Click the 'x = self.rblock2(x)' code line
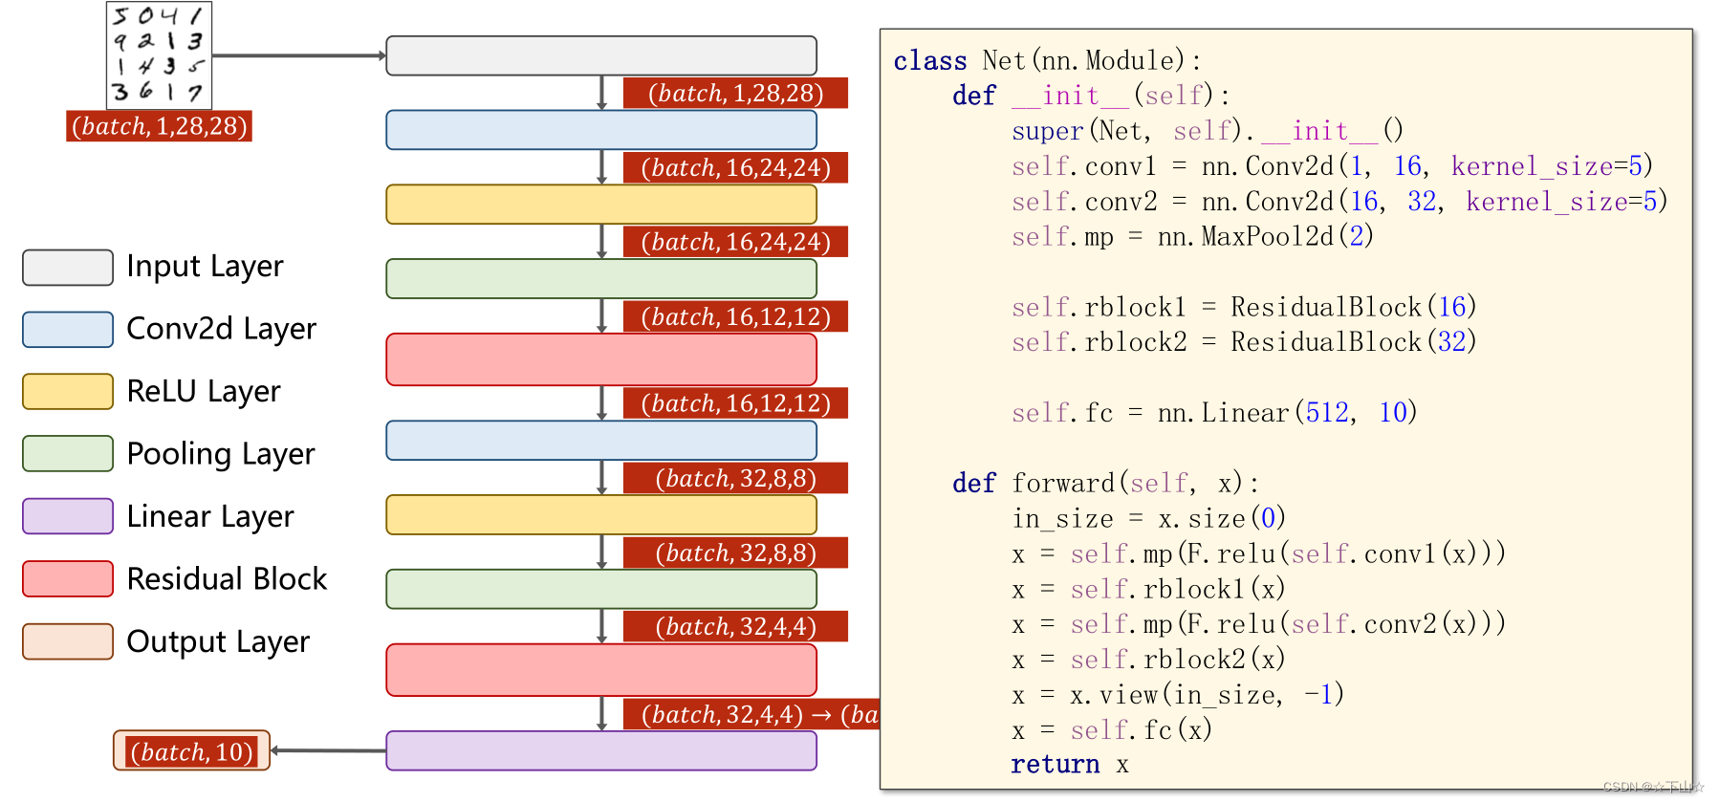This screenshot has height=802, width=1720. tap(1149, 660)
